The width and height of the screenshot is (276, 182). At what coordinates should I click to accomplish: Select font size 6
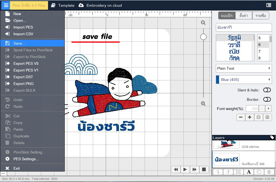[x=263, y=45]
